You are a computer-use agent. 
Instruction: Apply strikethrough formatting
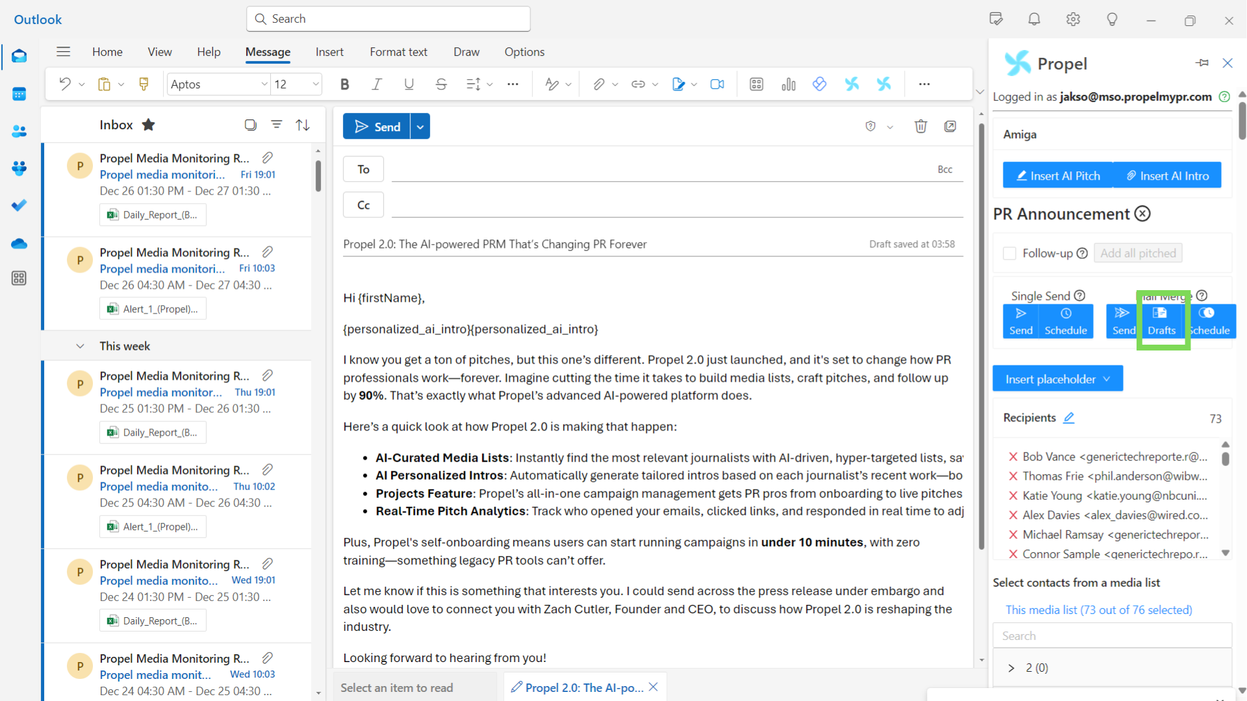[x=441, y=84]
